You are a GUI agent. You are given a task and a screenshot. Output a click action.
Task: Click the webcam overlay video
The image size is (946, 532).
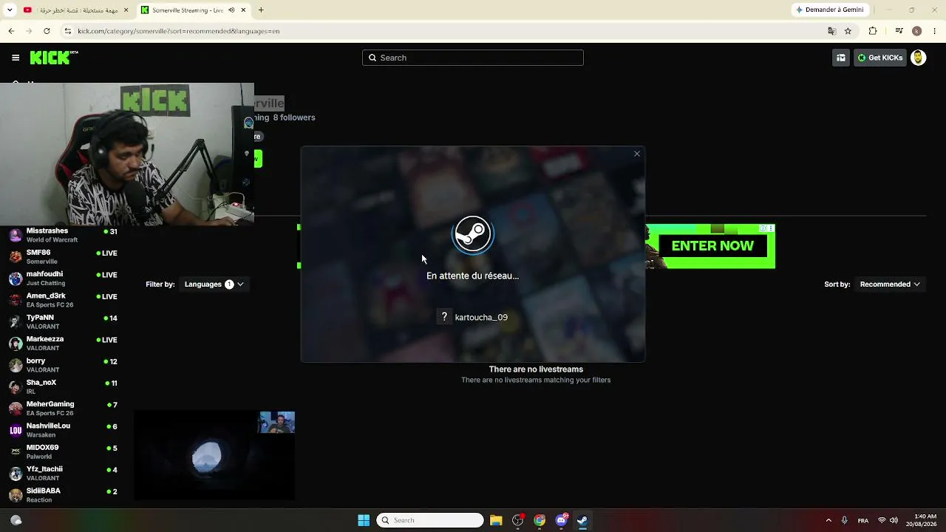(127, 154)
